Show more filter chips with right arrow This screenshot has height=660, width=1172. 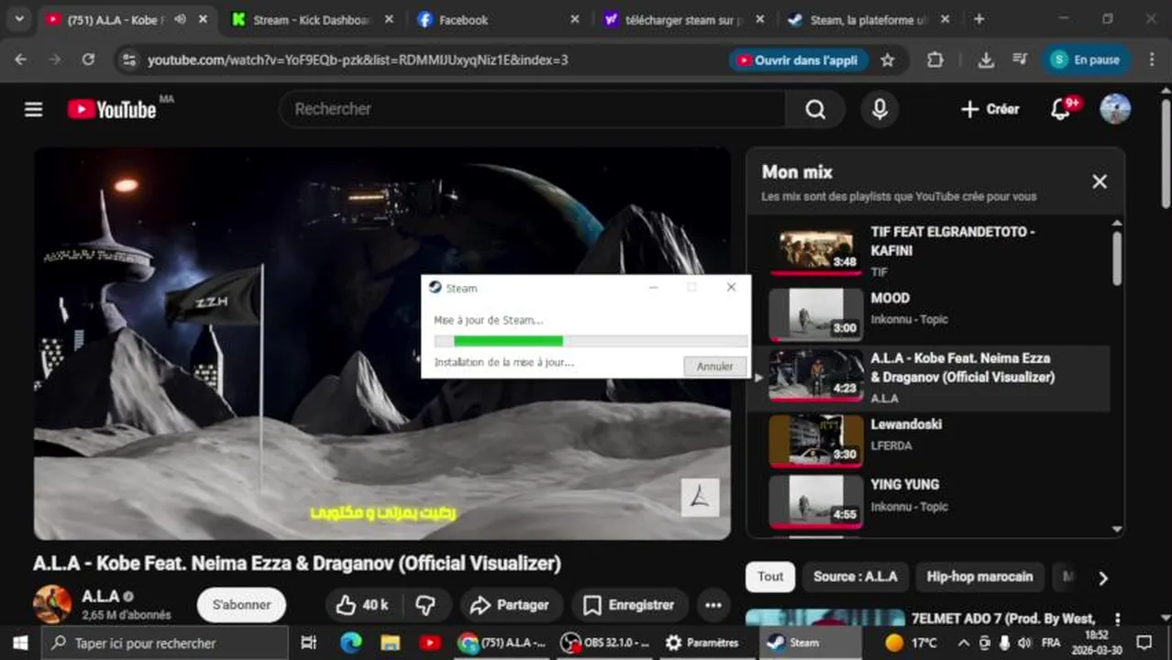click(x=1103, y=577)
